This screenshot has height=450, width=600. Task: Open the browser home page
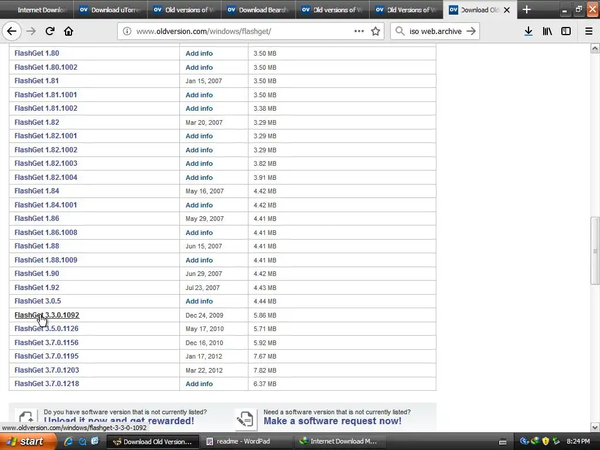click(69, 32)
